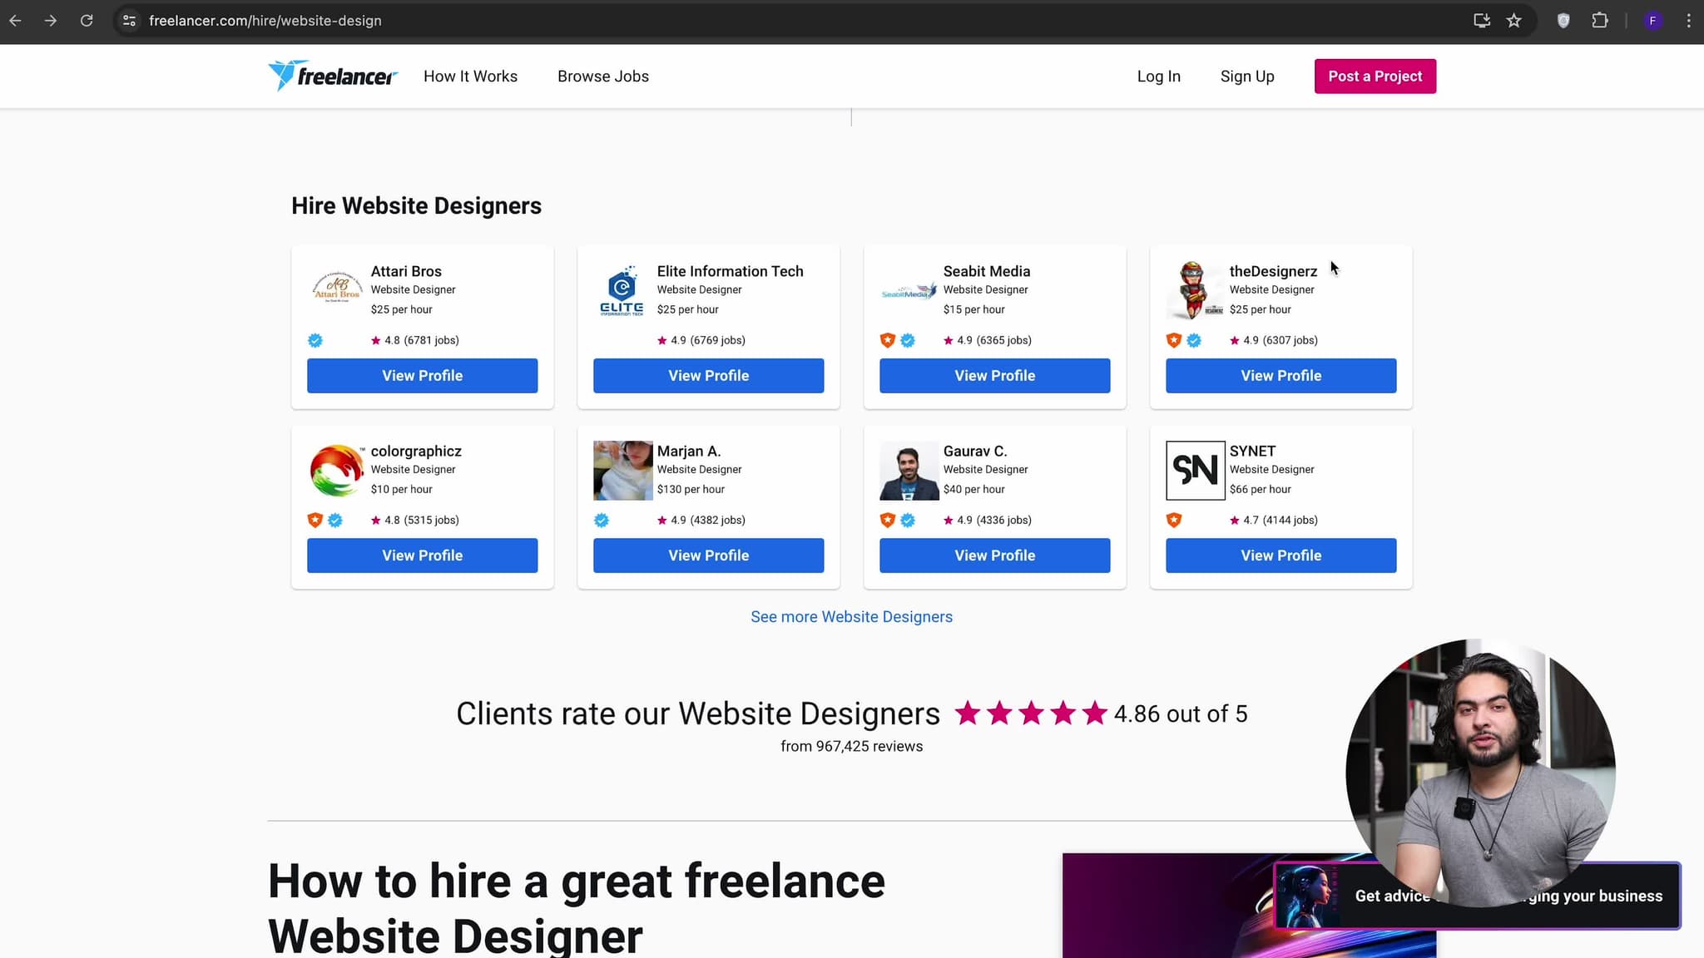Click Marjan A. profile photo

coord(622,471)
